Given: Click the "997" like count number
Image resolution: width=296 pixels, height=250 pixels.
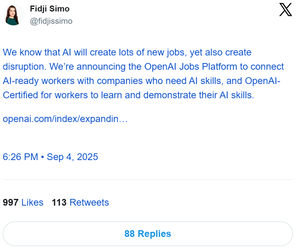Looking at the screenshot, I should coord(11,202).
